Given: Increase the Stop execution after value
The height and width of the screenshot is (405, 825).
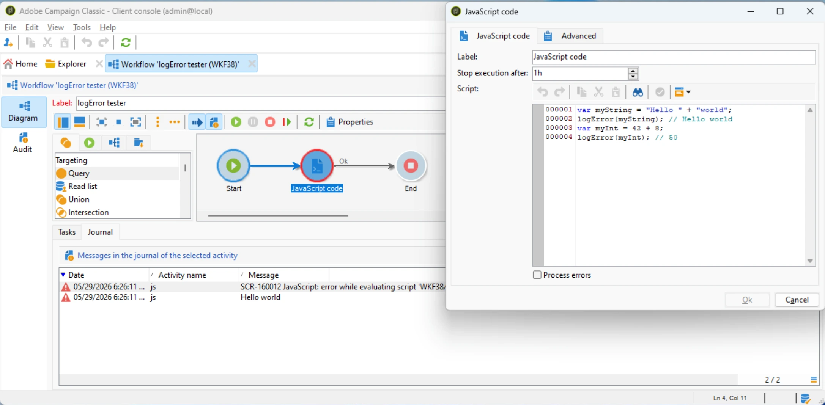Looking at the screenshot, I should tap(633, 71).
